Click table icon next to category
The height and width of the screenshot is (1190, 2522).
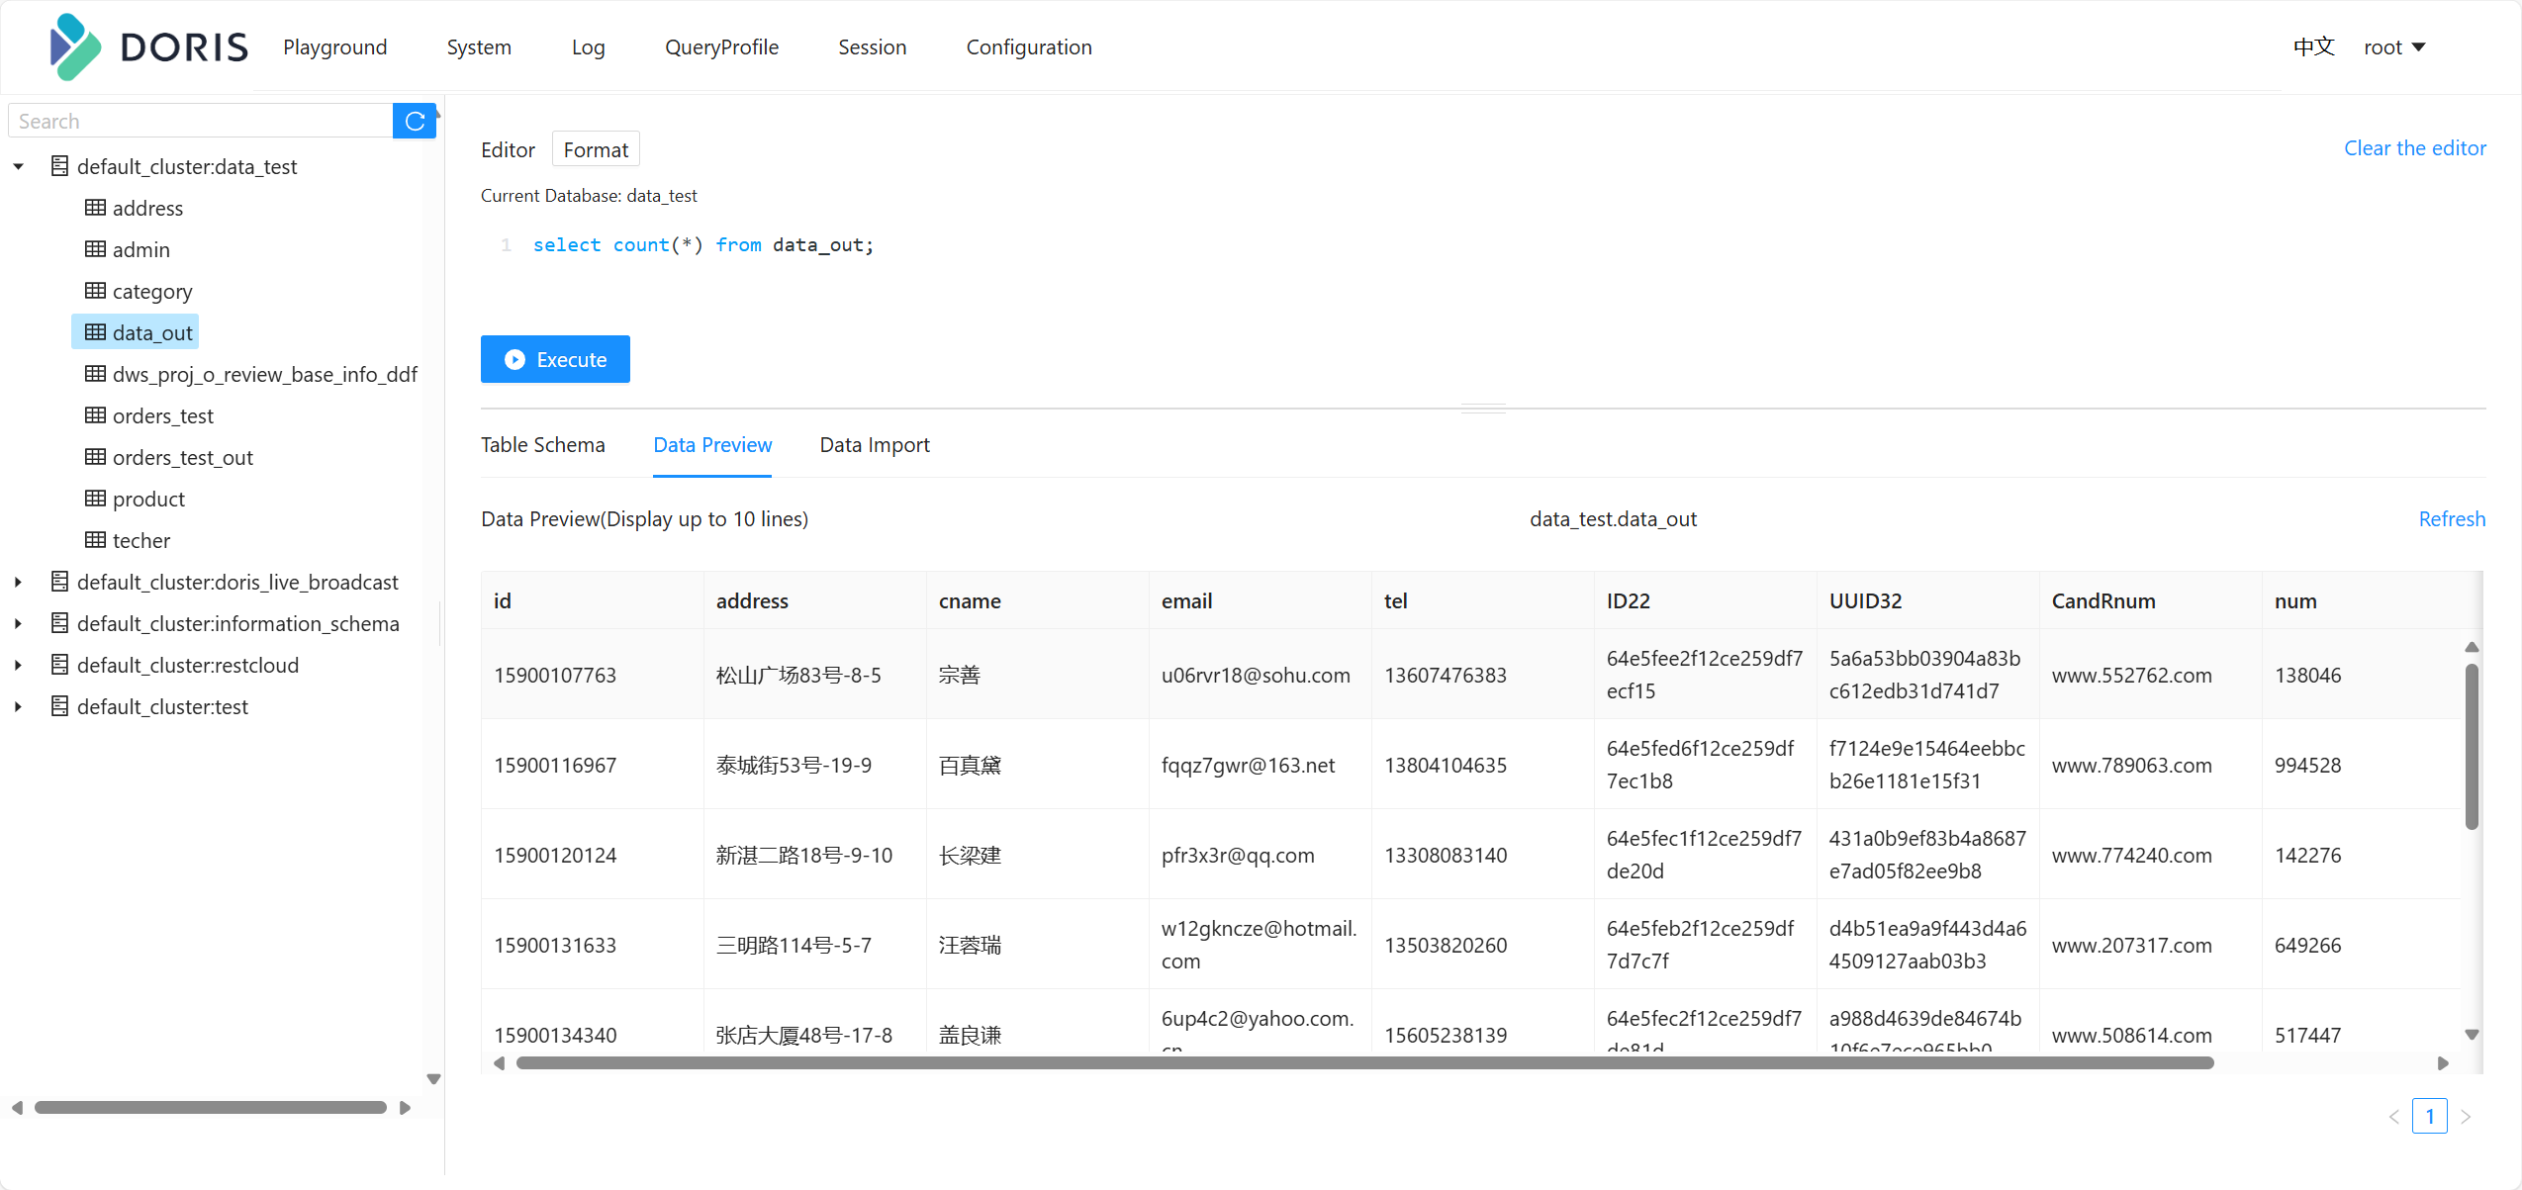pyautogui.click(x=95, y=291)
